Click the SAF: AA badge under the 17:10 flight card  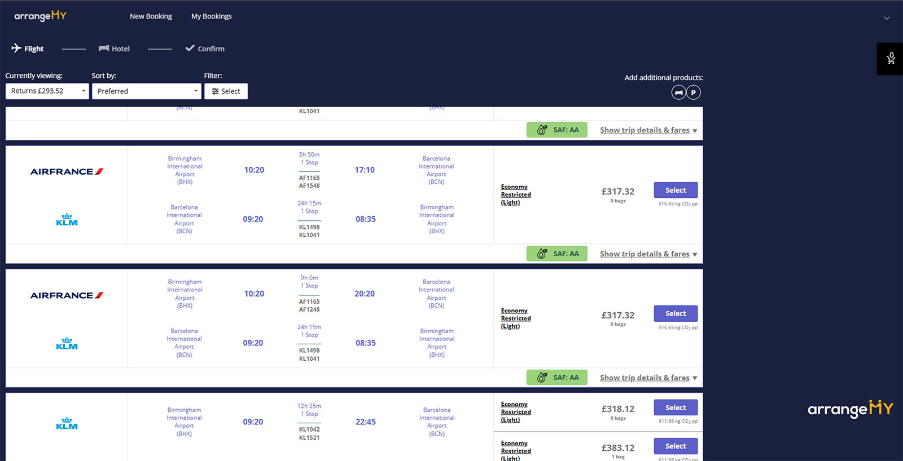557,254
